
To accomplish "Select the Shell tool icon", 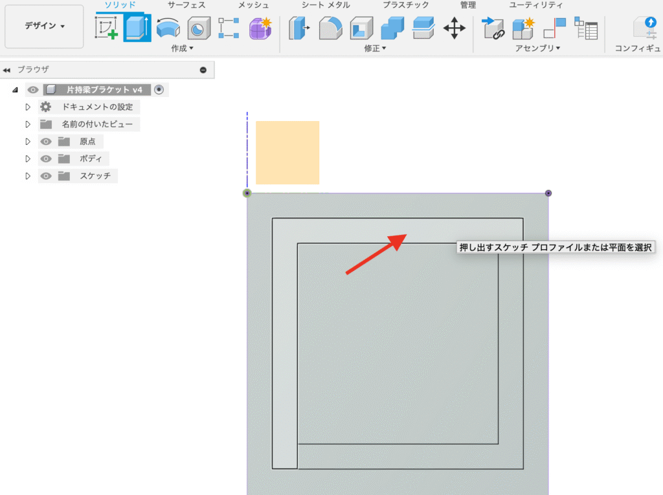I will pos(361,28).
